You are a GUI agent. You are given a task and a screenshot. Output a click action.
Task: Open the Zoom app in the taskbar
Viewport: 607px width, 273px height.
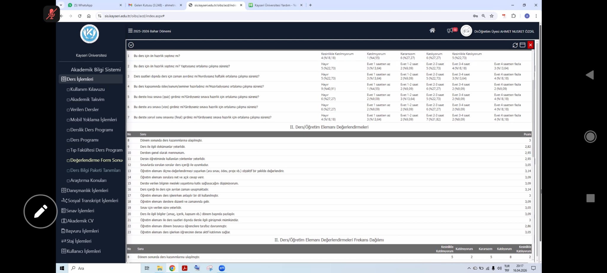222,268
